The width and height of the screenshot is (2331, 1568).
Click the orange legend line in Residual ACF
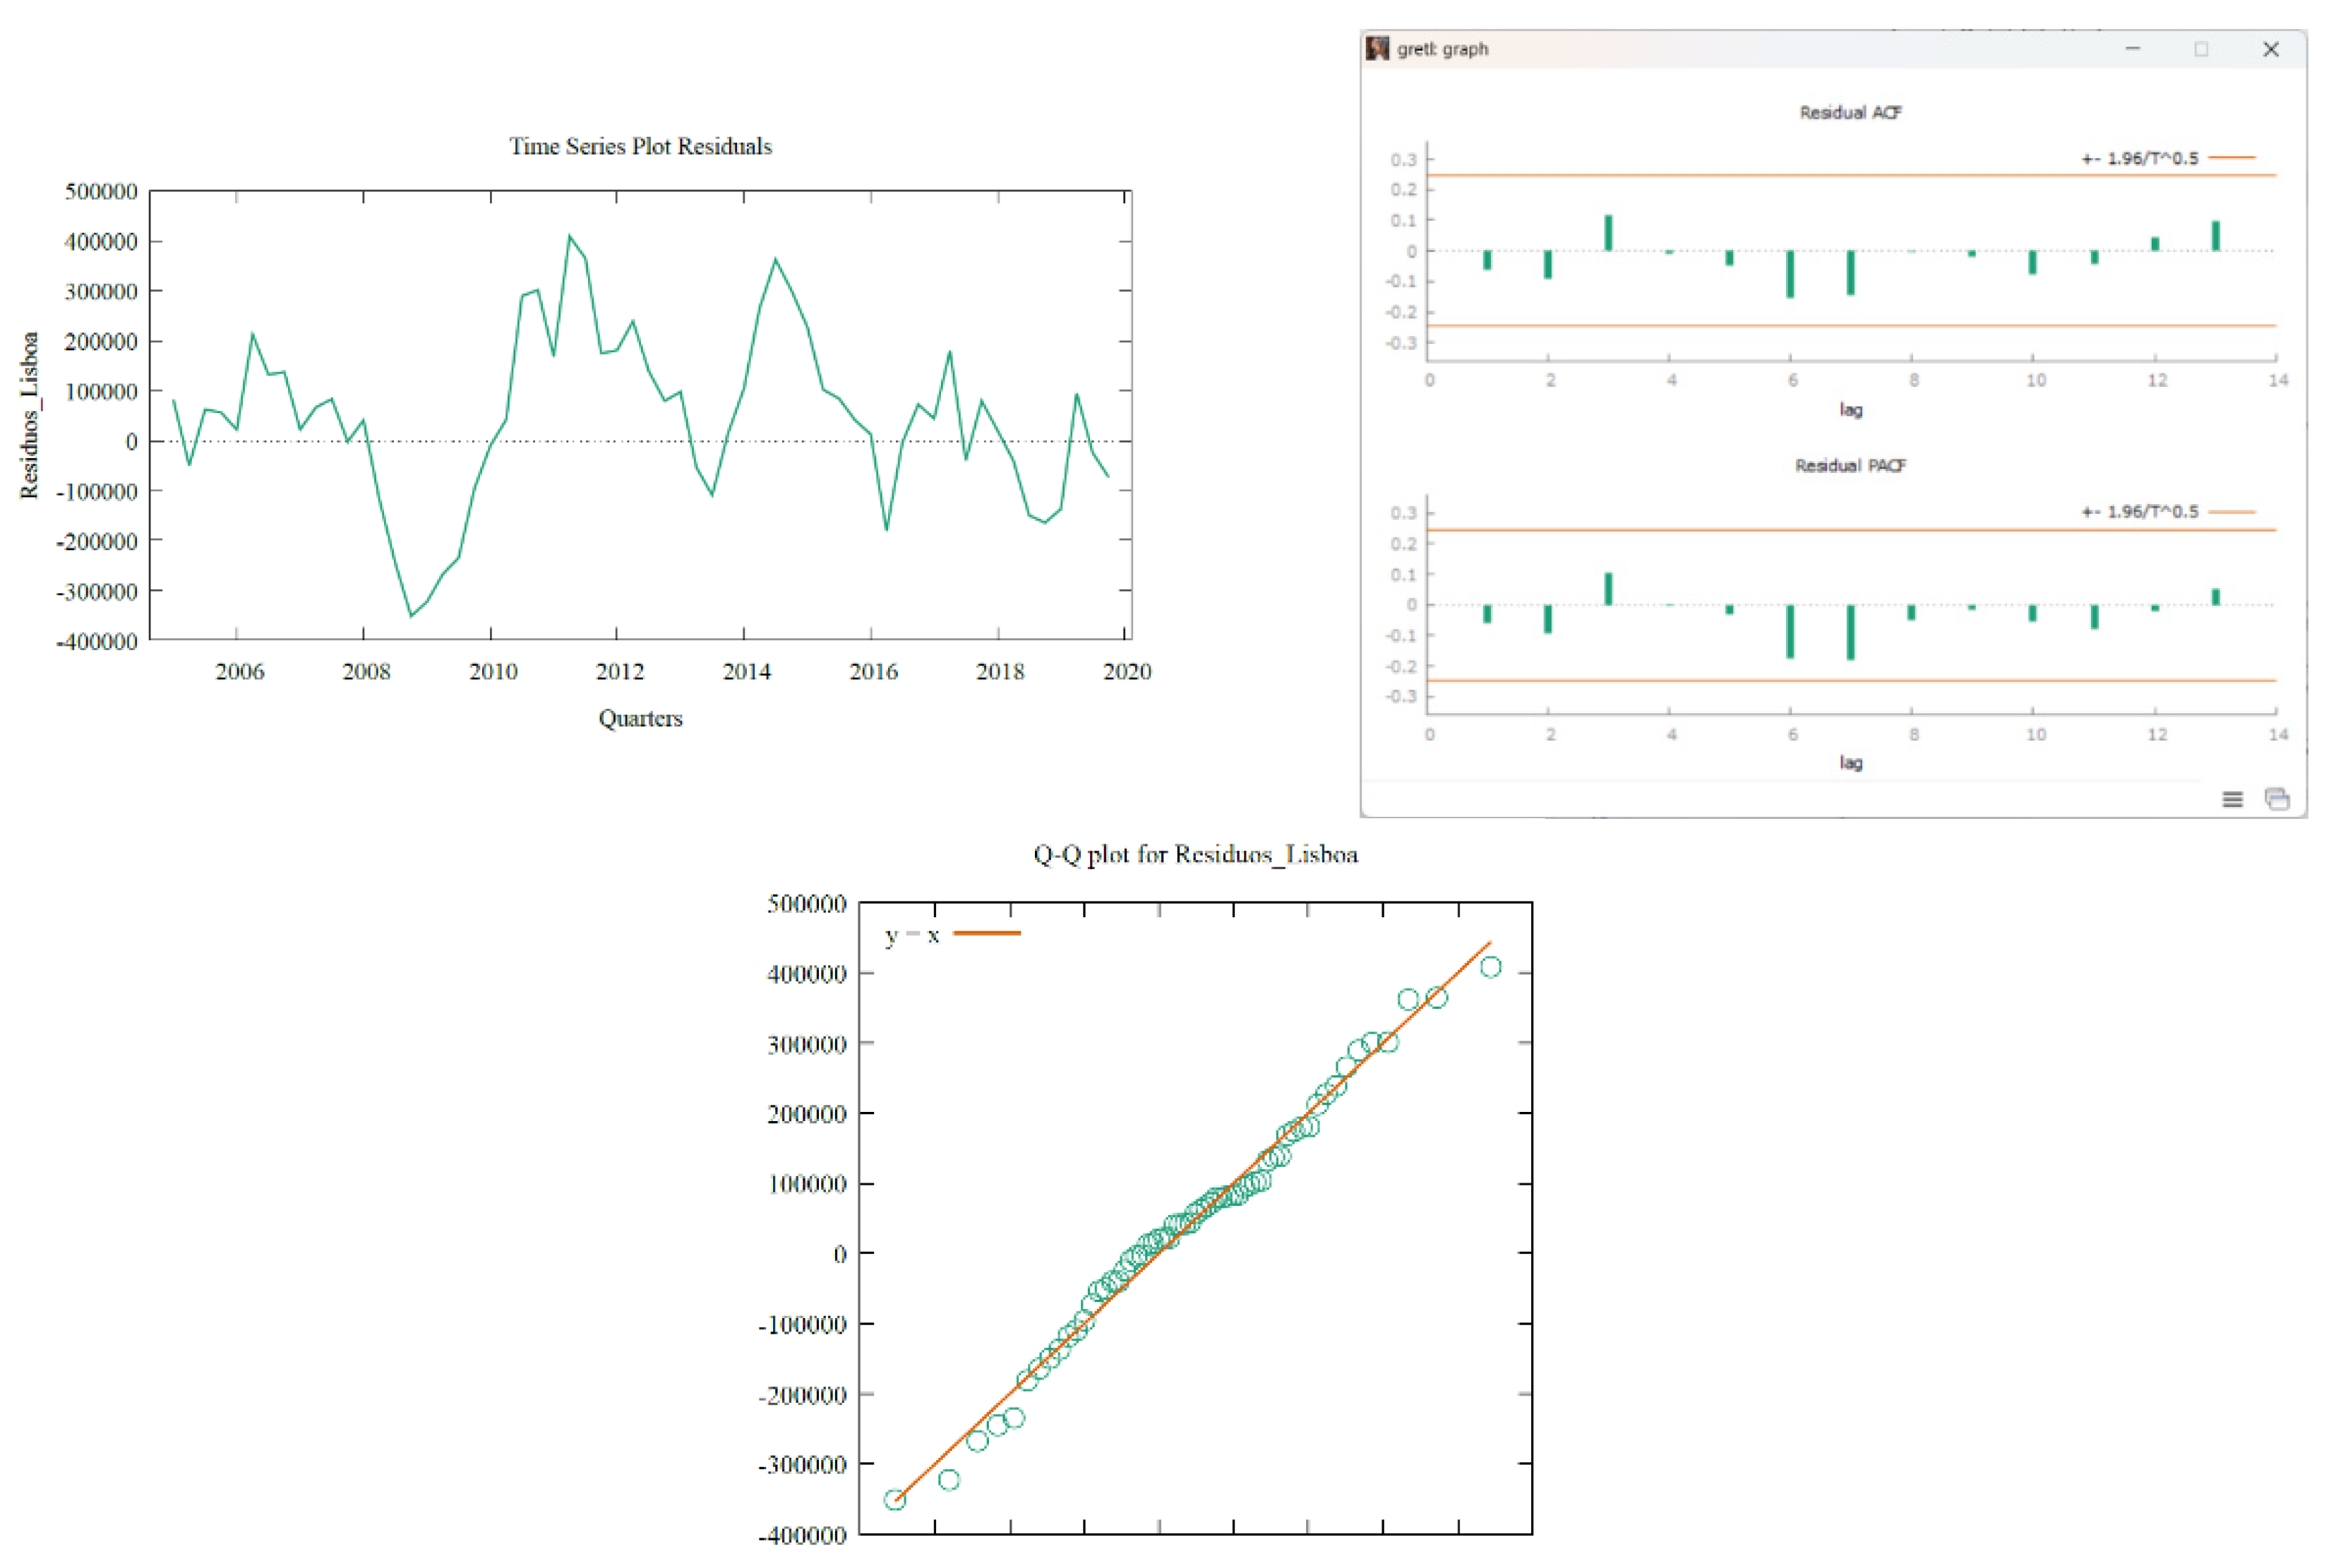click(2231, 157)
